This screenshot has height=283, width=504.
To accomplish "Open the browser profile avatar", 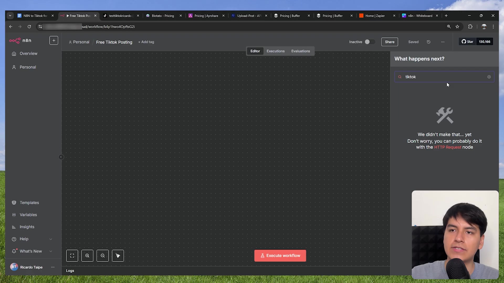I will (x=484, y=26).
